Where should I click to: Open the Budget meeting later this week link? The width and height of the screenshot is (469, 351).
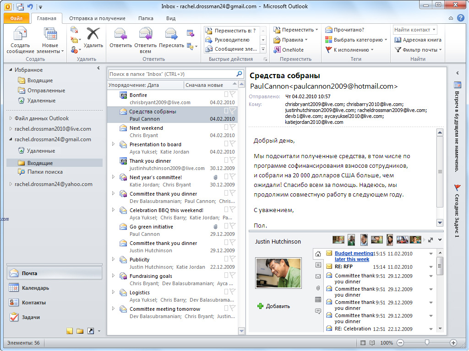coord(354,256)
